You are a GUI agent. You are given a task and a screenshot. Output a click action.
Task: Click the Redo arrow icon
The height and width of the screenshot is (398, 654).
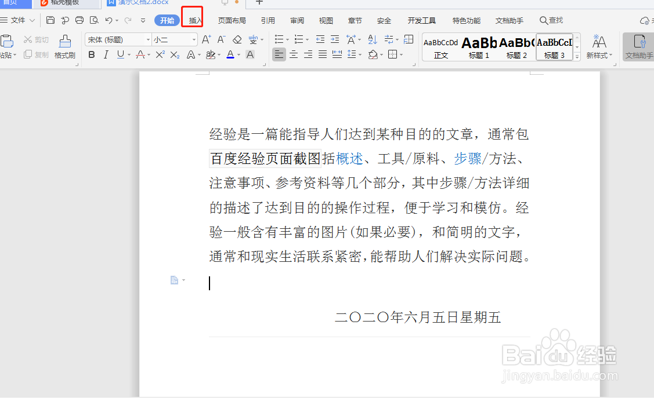pos(128,20)
